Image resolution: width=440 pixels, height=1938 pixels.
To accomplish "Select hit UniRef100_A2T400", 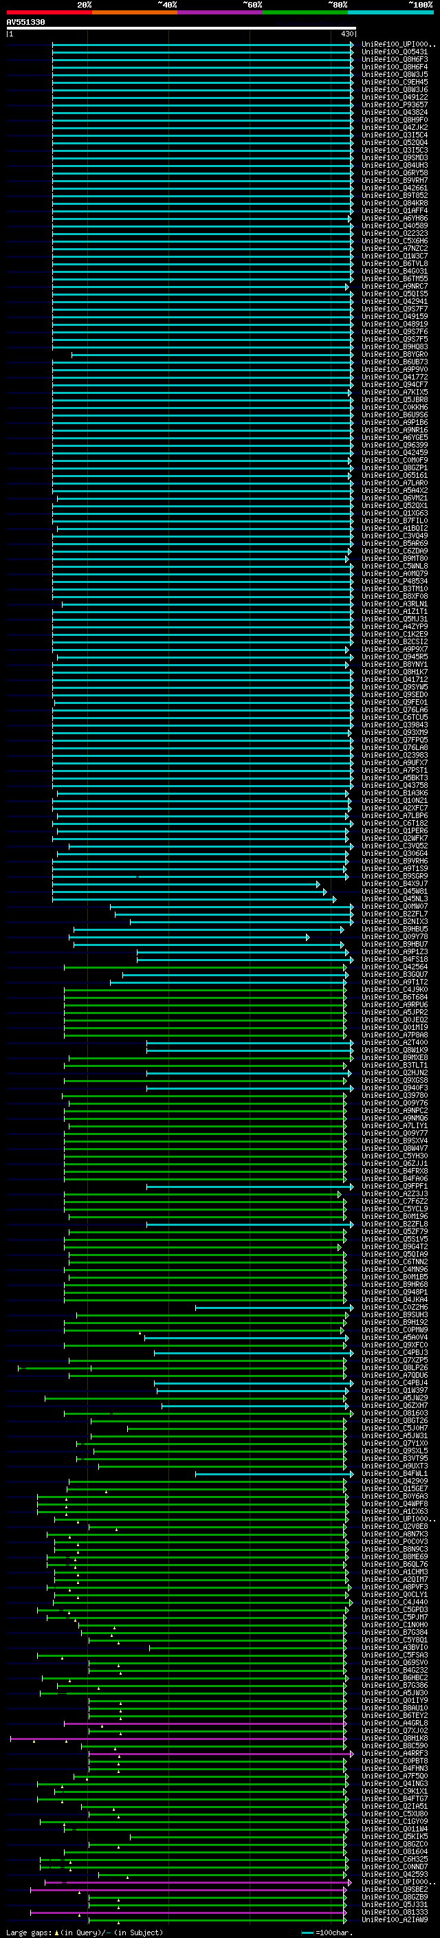I will pyautogui.click(x=395, y=1043).
